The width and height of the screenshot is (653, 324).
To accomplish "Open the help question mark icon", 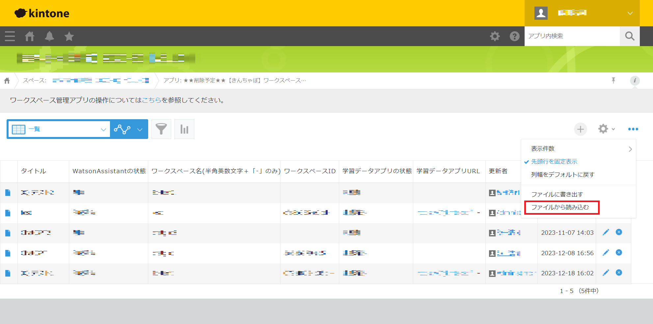I will [514, 36].
